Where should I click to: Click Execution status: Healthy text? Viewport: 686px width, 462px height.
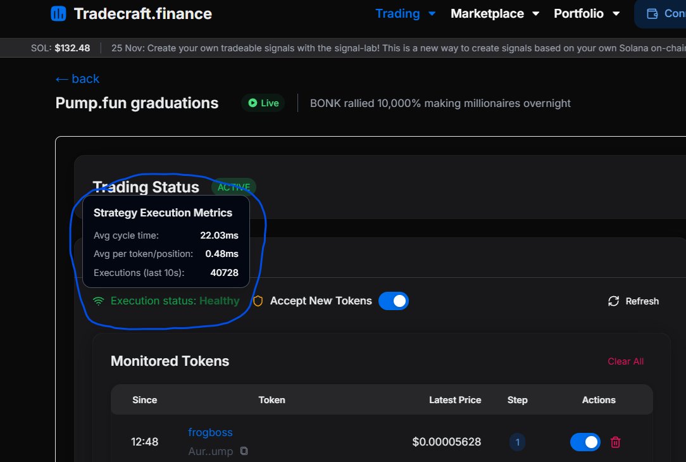[175, 301]
